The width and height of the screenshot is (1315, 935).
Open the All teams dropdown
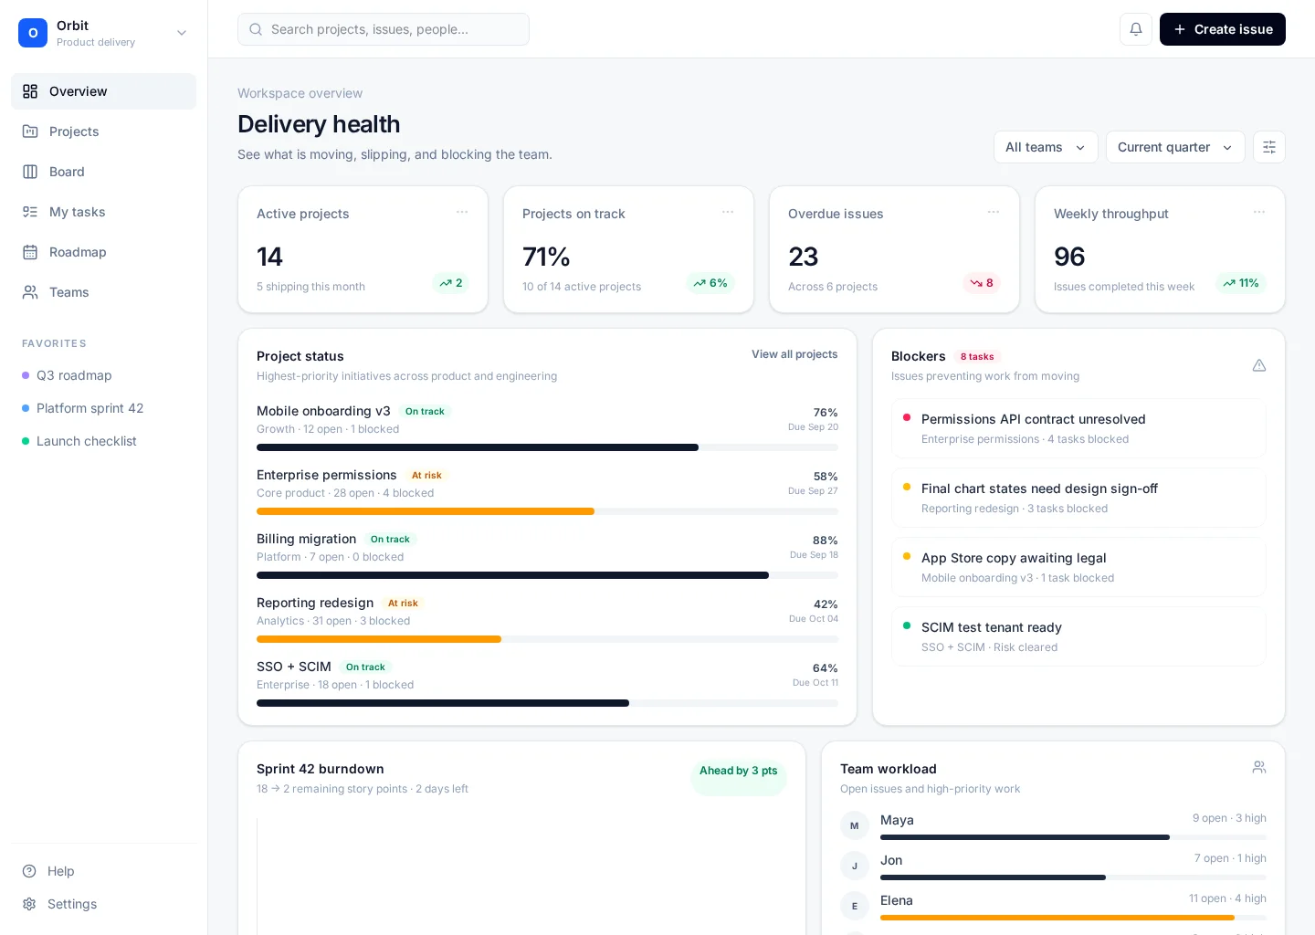click(1046, 147)
